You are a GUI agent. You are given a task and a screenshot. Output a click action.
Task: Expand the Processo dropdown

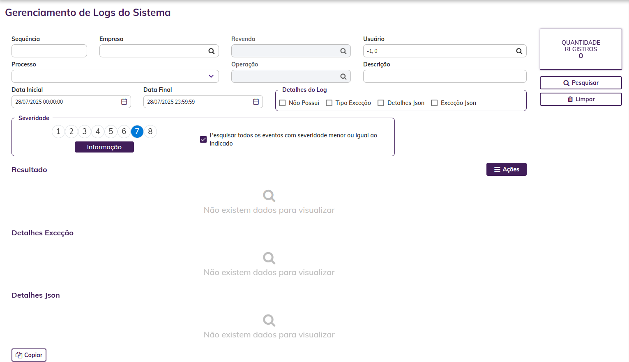(211, 76)
